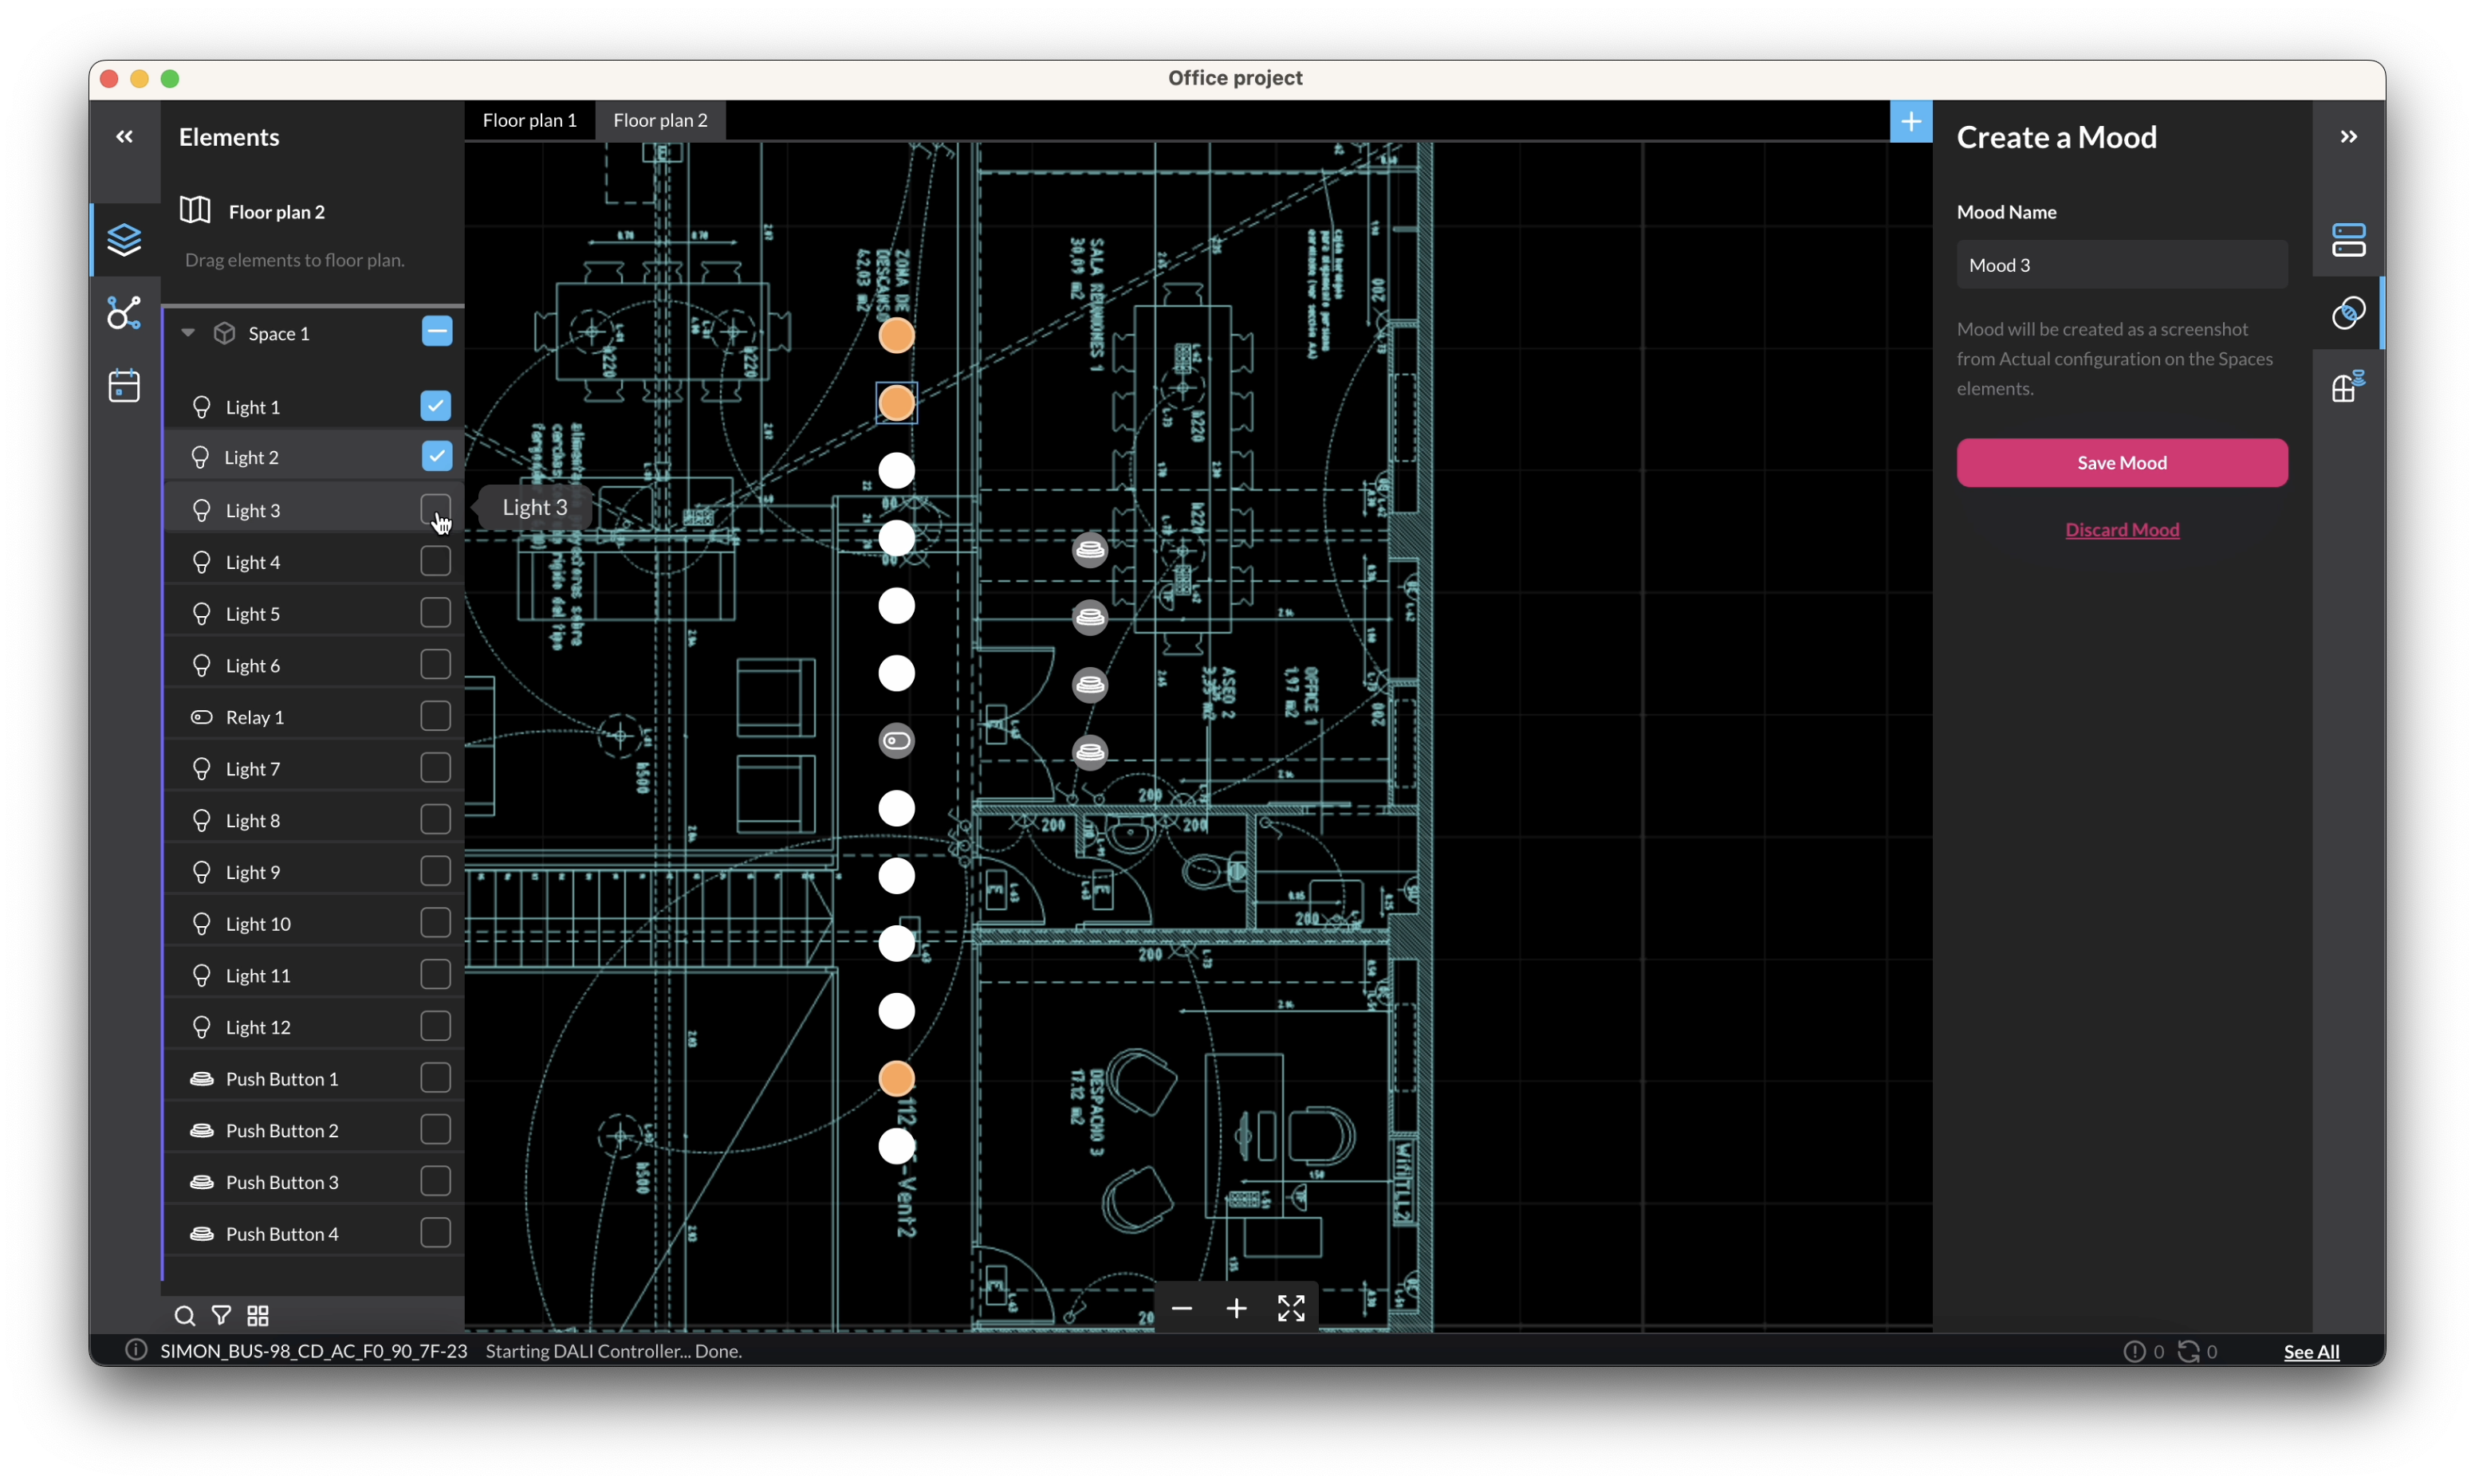Check the Push Button 1 checkbox
The width and height of the screenshot is (2475, 1484).
pyautogui.click(x=435, y=1077)
